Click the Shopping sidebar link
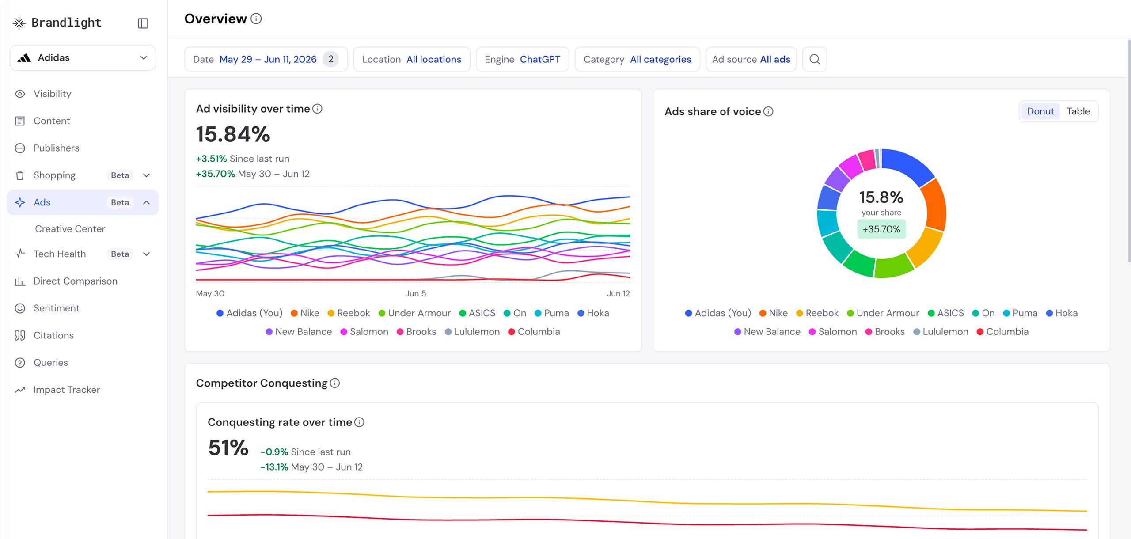The height and width of the screenshot is (539, 1131). pos(55,175)
